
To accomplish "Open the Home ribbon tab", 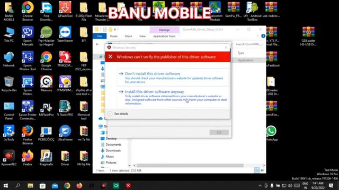I will click(114, 36).
